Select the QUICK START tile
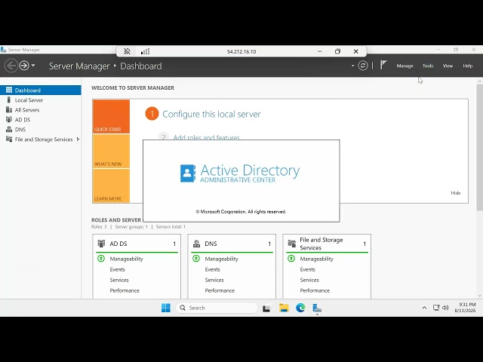Viewport: 483px width, 362px height. [111, 116]
